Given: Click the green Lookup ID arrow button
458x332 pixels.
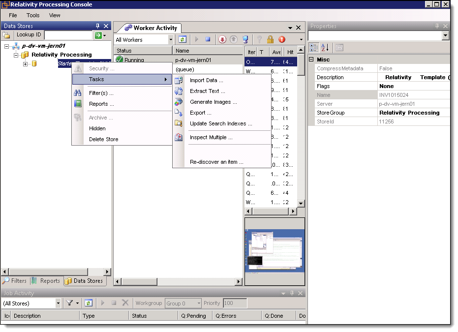Looking at the screenshot, I should coord(97,35).
